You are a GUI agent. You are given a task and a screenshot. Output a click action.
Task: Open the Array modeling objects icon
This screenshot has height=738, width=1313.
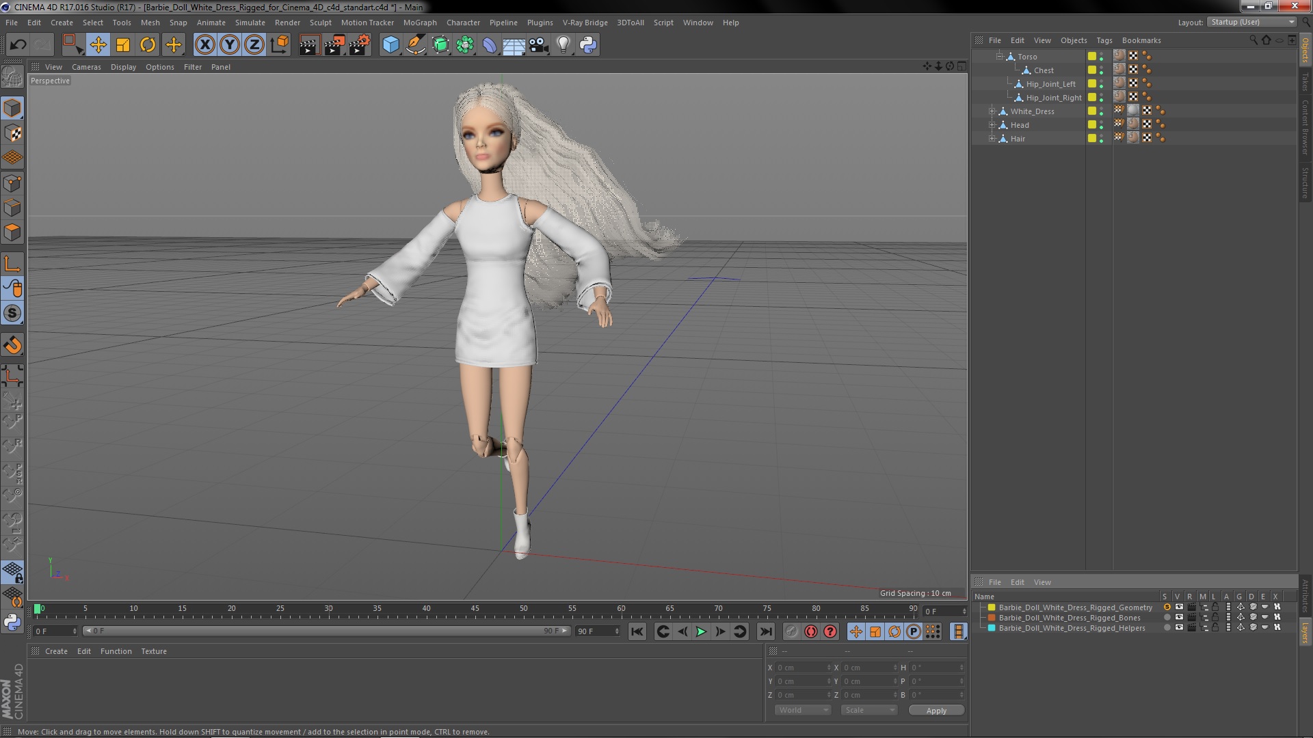[465, 45]
